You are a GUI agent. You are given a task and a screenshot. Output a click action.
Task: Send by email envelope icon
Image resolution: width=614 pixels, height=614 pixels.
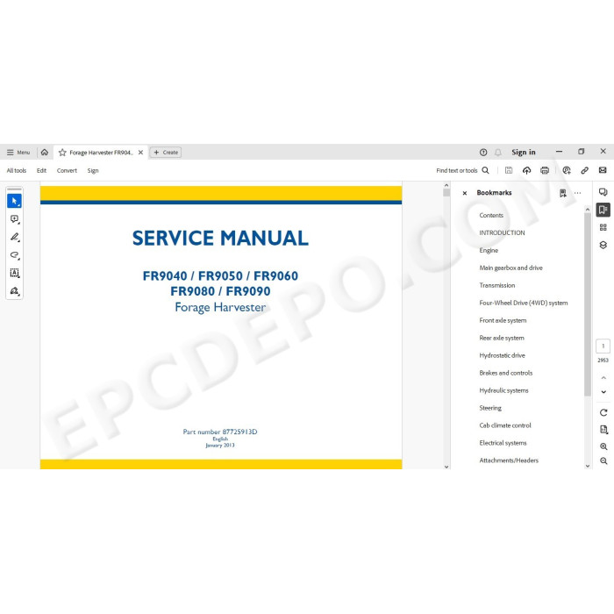(603, 170)
